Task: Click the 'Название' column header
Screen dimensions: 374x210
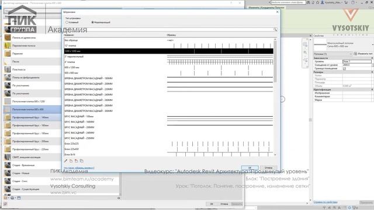Action: point(69,35)
